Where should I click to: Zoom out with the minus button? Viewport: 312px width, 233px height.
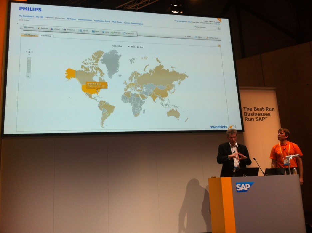28,77
